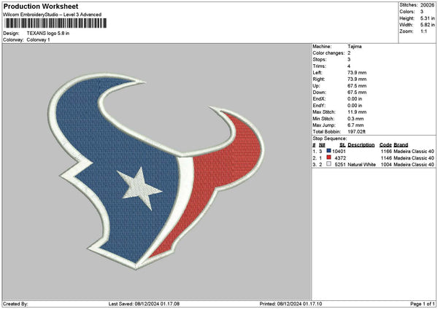The width and height of the screenshot is (438, 309).
Task: Click the 'Description' column header
Action: coord(361,145)
